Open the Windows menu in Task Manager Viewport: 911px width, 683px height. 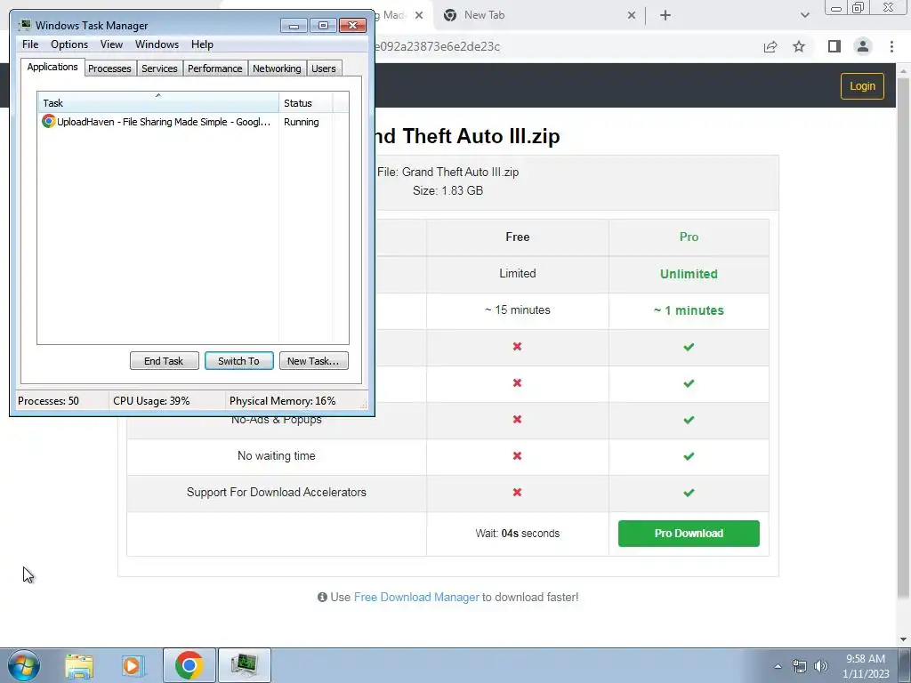coord(157,44)
